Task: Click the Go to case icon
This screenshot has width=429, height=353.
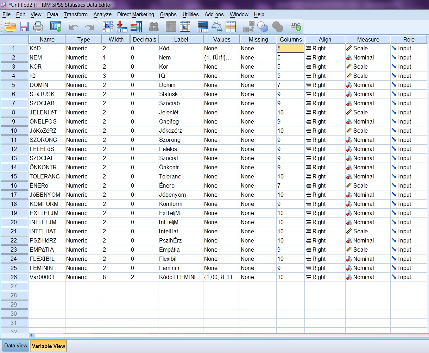Action: click(108, 27)
